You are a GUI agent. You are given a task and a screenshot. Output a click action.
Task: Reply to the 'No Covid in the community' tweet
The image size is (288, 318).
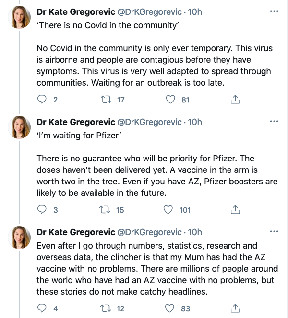(x=43, y=100)
